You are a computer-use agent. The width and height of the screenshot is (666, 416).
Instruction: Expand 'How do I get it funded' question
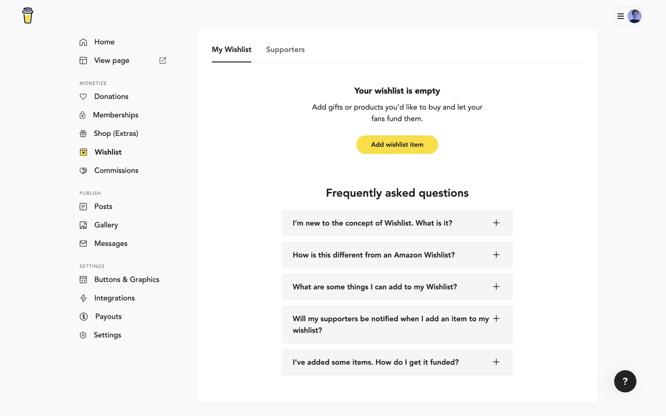point(496,362)
